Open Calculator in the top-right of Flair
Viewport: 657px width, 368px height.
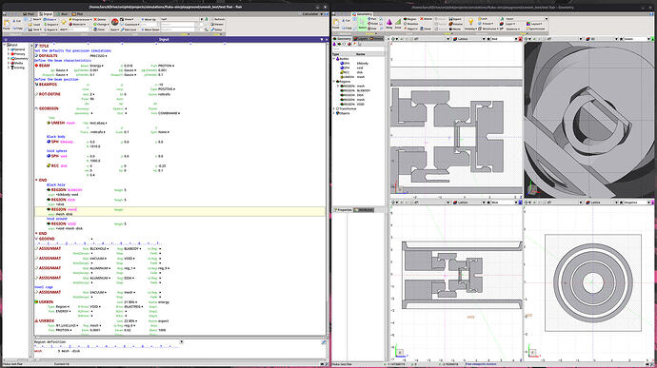[310, 14]
